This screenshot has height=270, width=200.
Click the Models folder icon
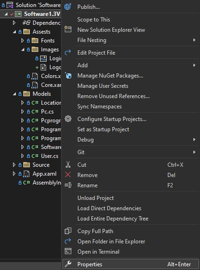[27, 94]
